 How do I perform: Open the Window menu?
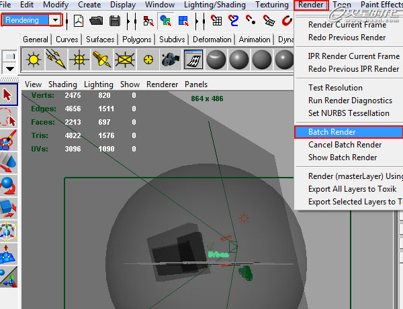[160, 5]
